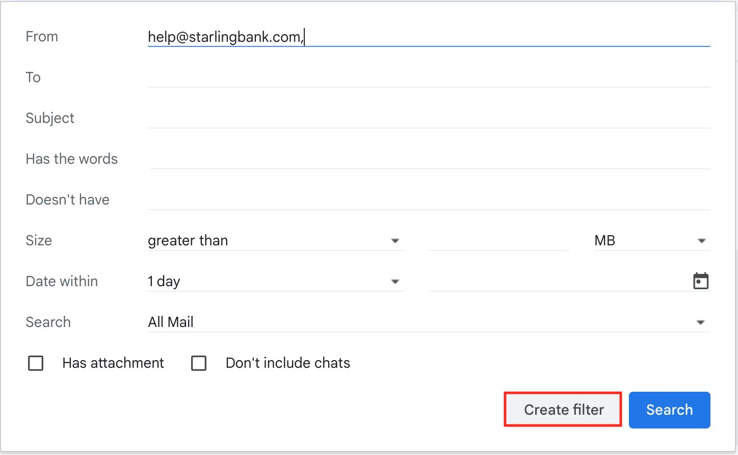The image size is (738, 455).
Task: Click the 'Don't include chats' label text
Action: coord(288,363)
